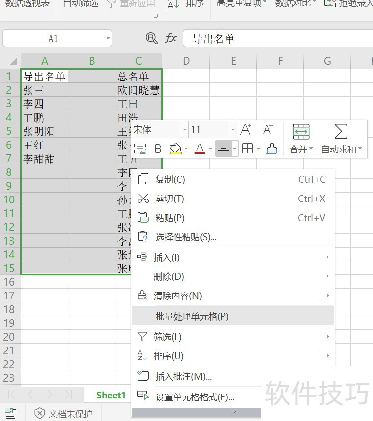Toggle bold formatting in mini toolbar
The width and height of the screenshot is (373, 421).
tap(158, 149)
